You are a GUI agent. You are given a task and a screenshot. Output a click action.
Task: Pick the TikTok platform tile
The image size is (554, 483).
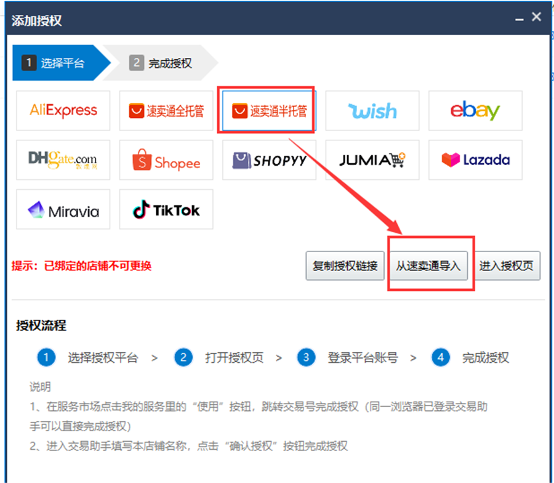tap(166, 209)
